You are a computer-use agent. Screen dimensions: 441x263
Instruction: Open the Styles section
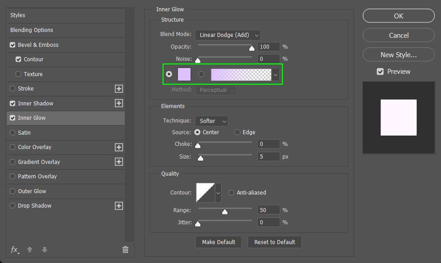(65, 15)
